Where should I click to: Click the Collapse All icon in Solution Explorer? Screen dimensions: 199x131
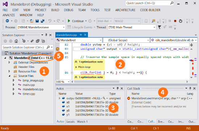(x=38, y=41)
